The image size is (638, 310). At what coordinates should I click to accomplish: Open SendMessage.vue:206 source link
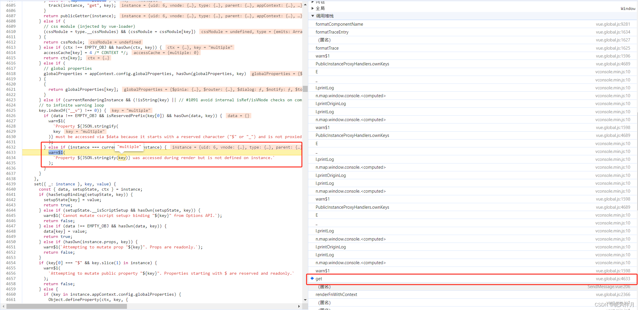[x=609, y=287]
